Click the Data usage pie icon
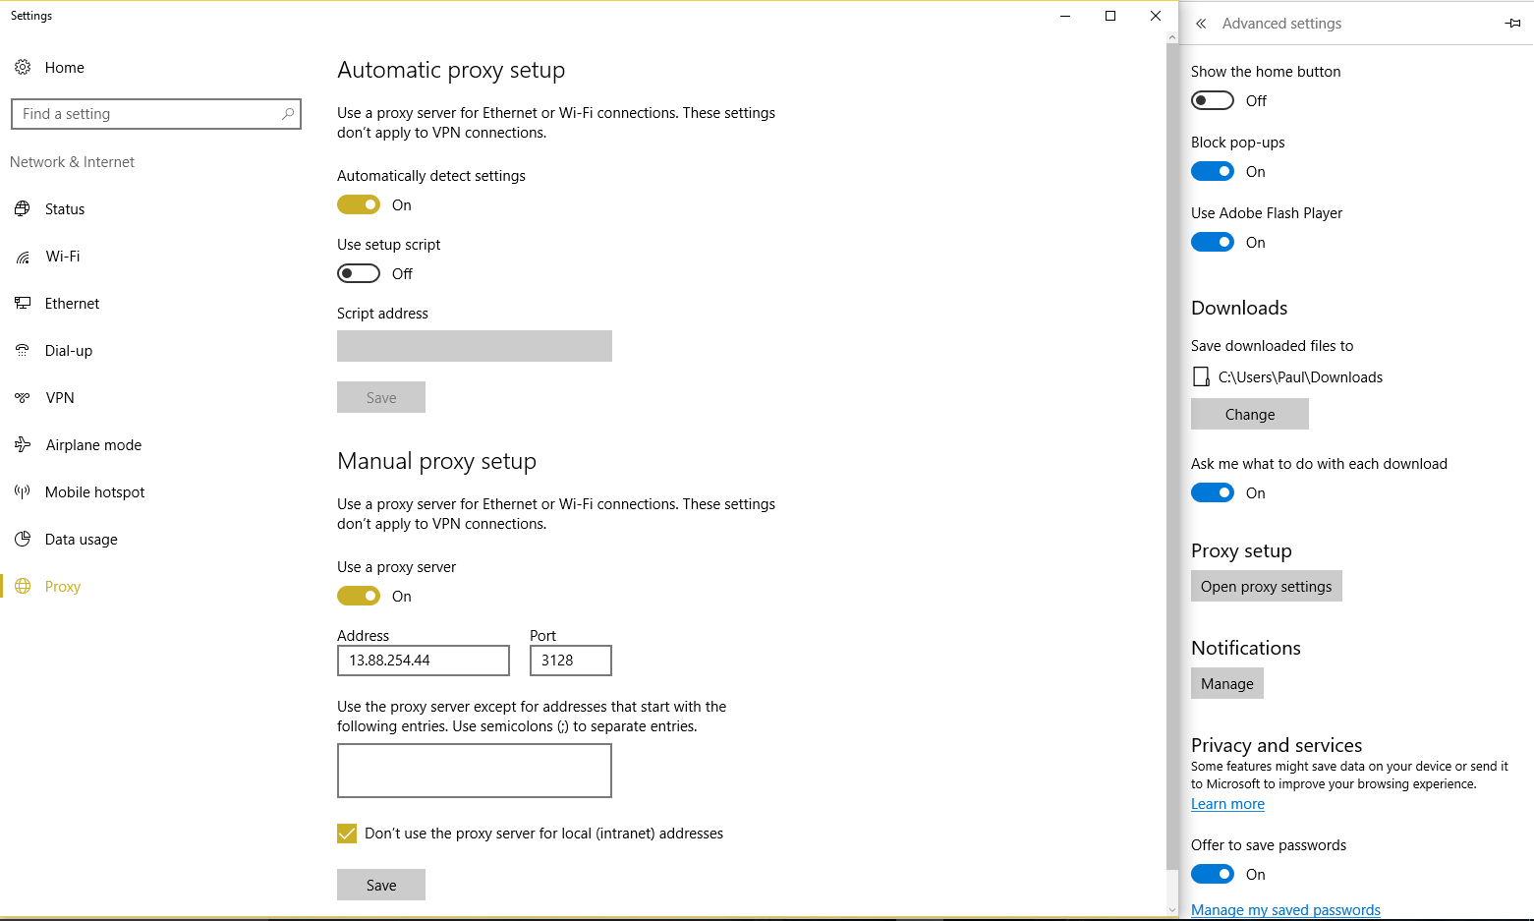 click(x=23, y=539)
